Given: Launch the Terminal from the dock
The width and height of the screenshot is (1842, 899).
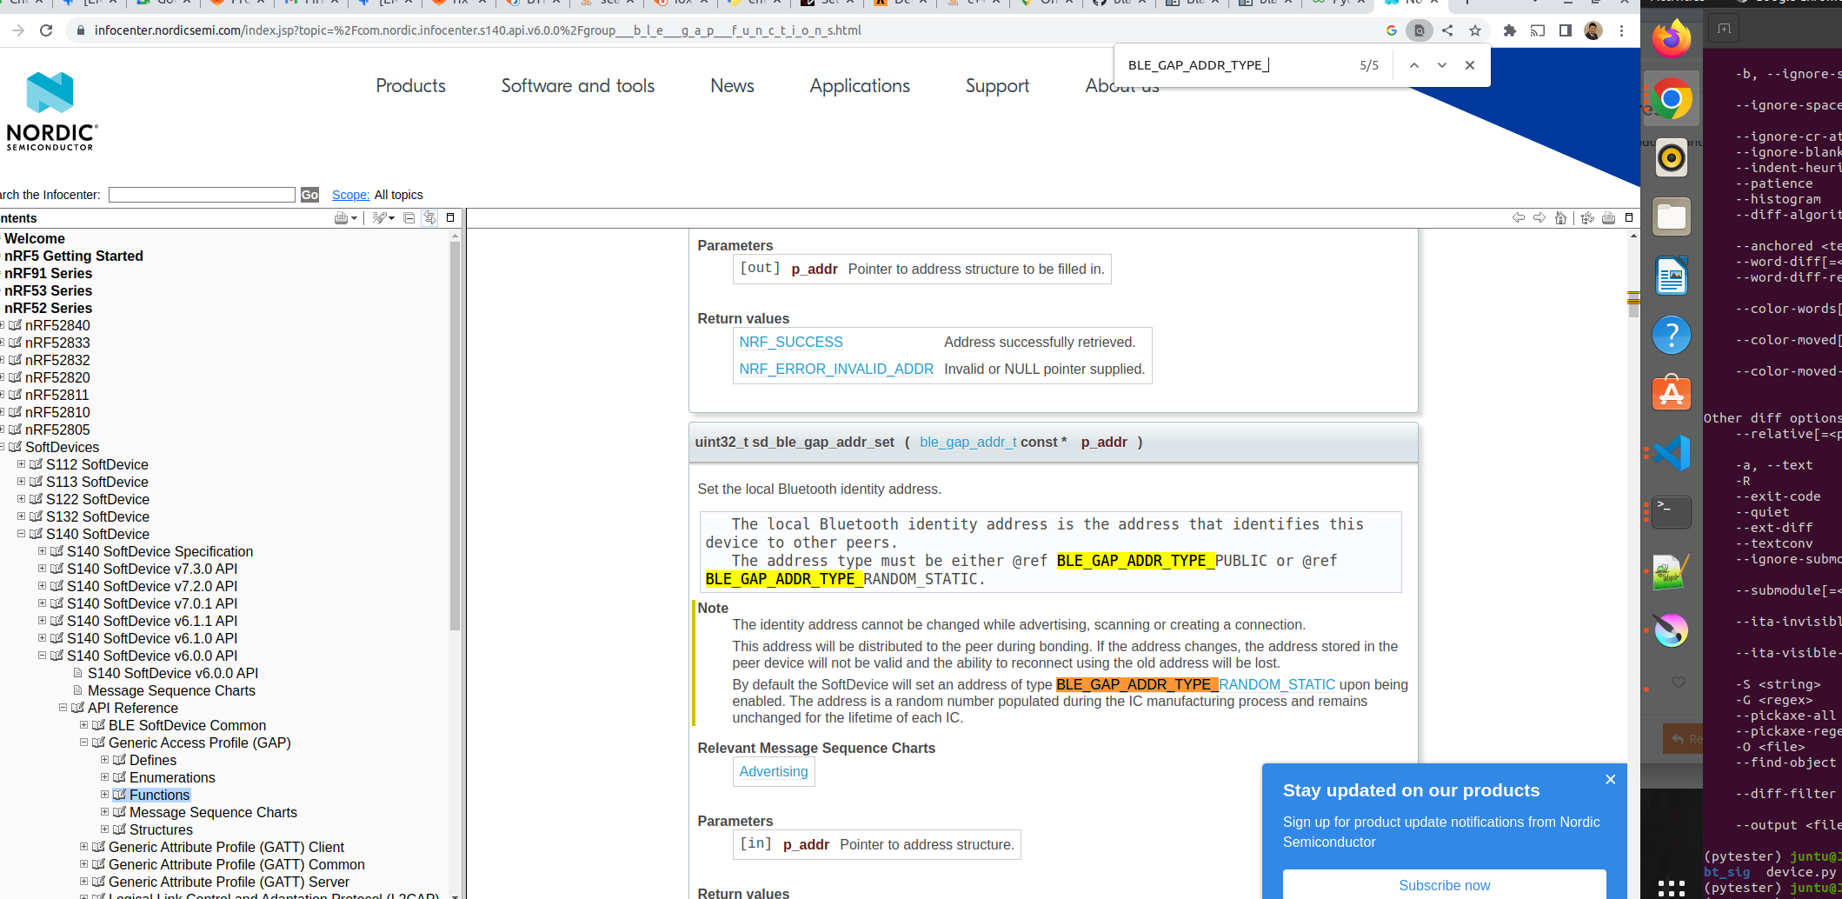Looking at the screenshot, I should [x=1671, y=511].
